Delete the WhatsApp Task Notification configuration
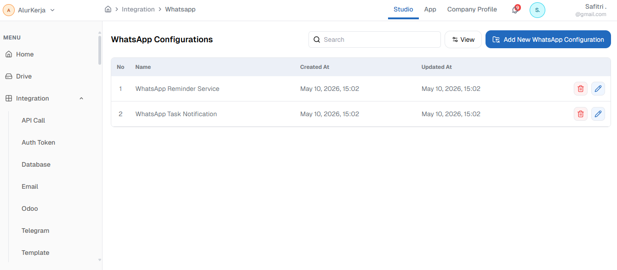 tap(581, 114)
